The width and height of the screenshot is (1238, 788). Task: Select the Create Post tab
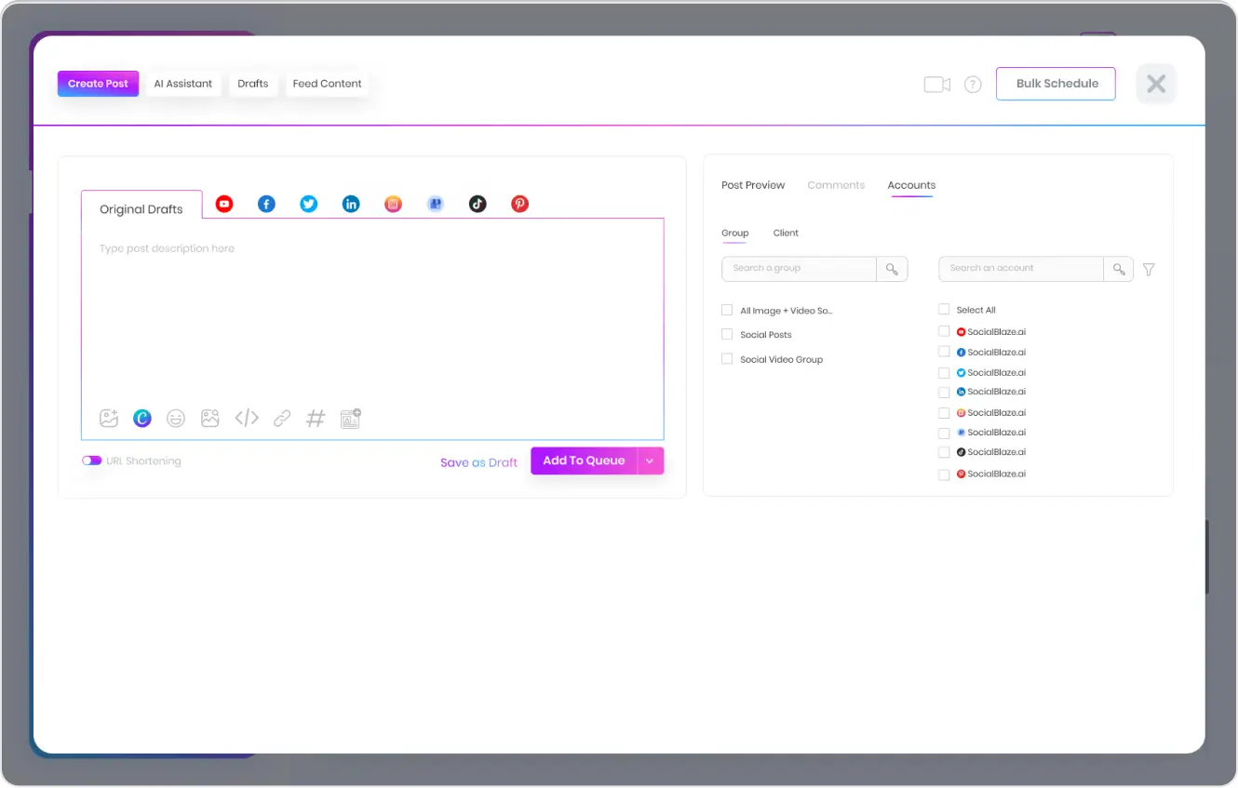coord(98,84)
